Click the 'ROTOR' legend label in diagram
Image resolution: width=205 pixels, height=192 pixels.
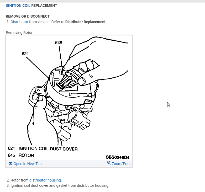(x=26, y=155)
